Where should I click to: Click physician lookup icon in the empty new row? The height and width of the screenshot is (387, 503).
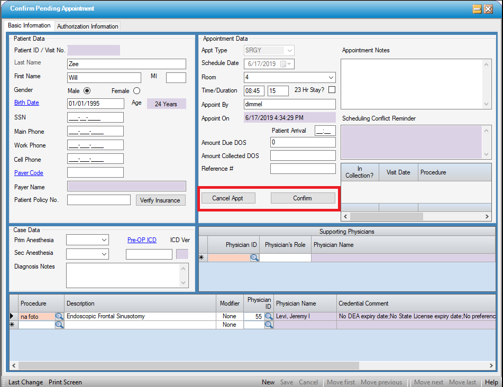click(x=269, y=325)
